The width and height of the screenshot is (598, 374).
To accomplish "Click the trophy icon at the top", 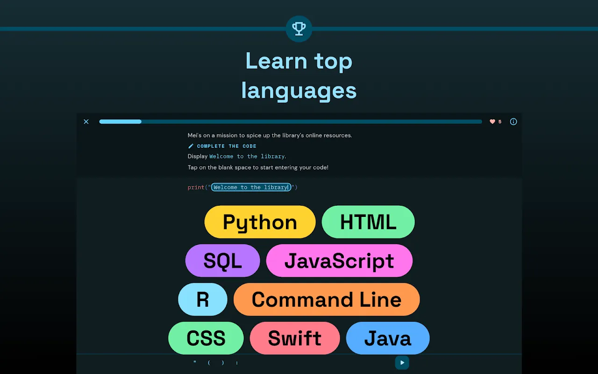I will tap(299, 29).
